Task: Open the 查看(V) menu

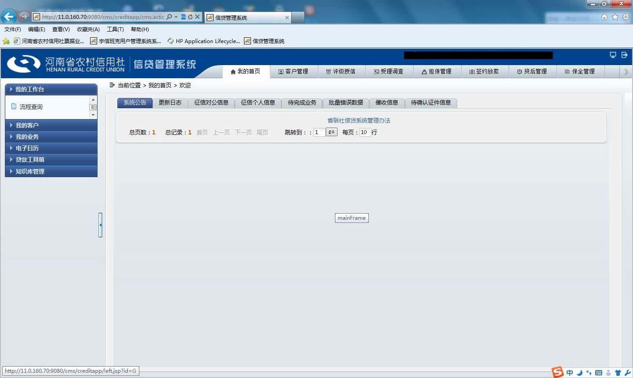Action: click(61, 29)
